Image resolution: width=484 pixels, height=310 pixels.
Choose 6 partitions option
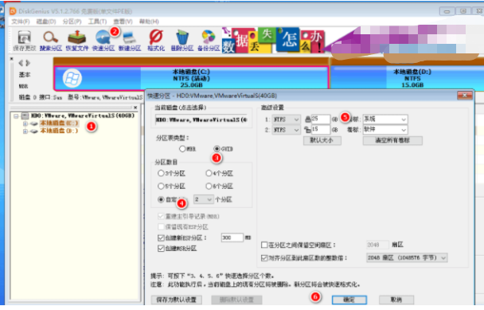[x=220, y=186]
